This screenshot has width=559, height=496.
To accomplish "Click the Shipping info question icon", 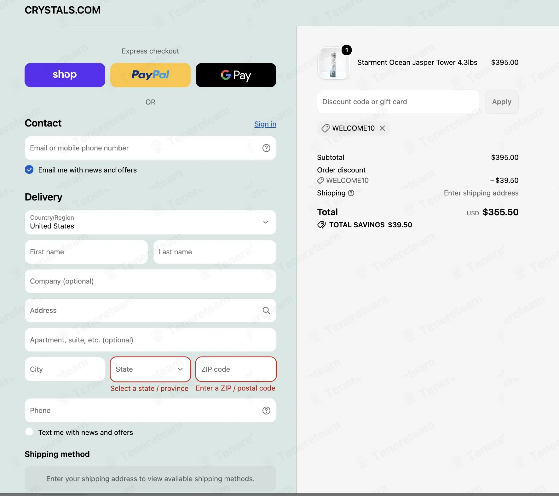I will [x=351, y=193].
